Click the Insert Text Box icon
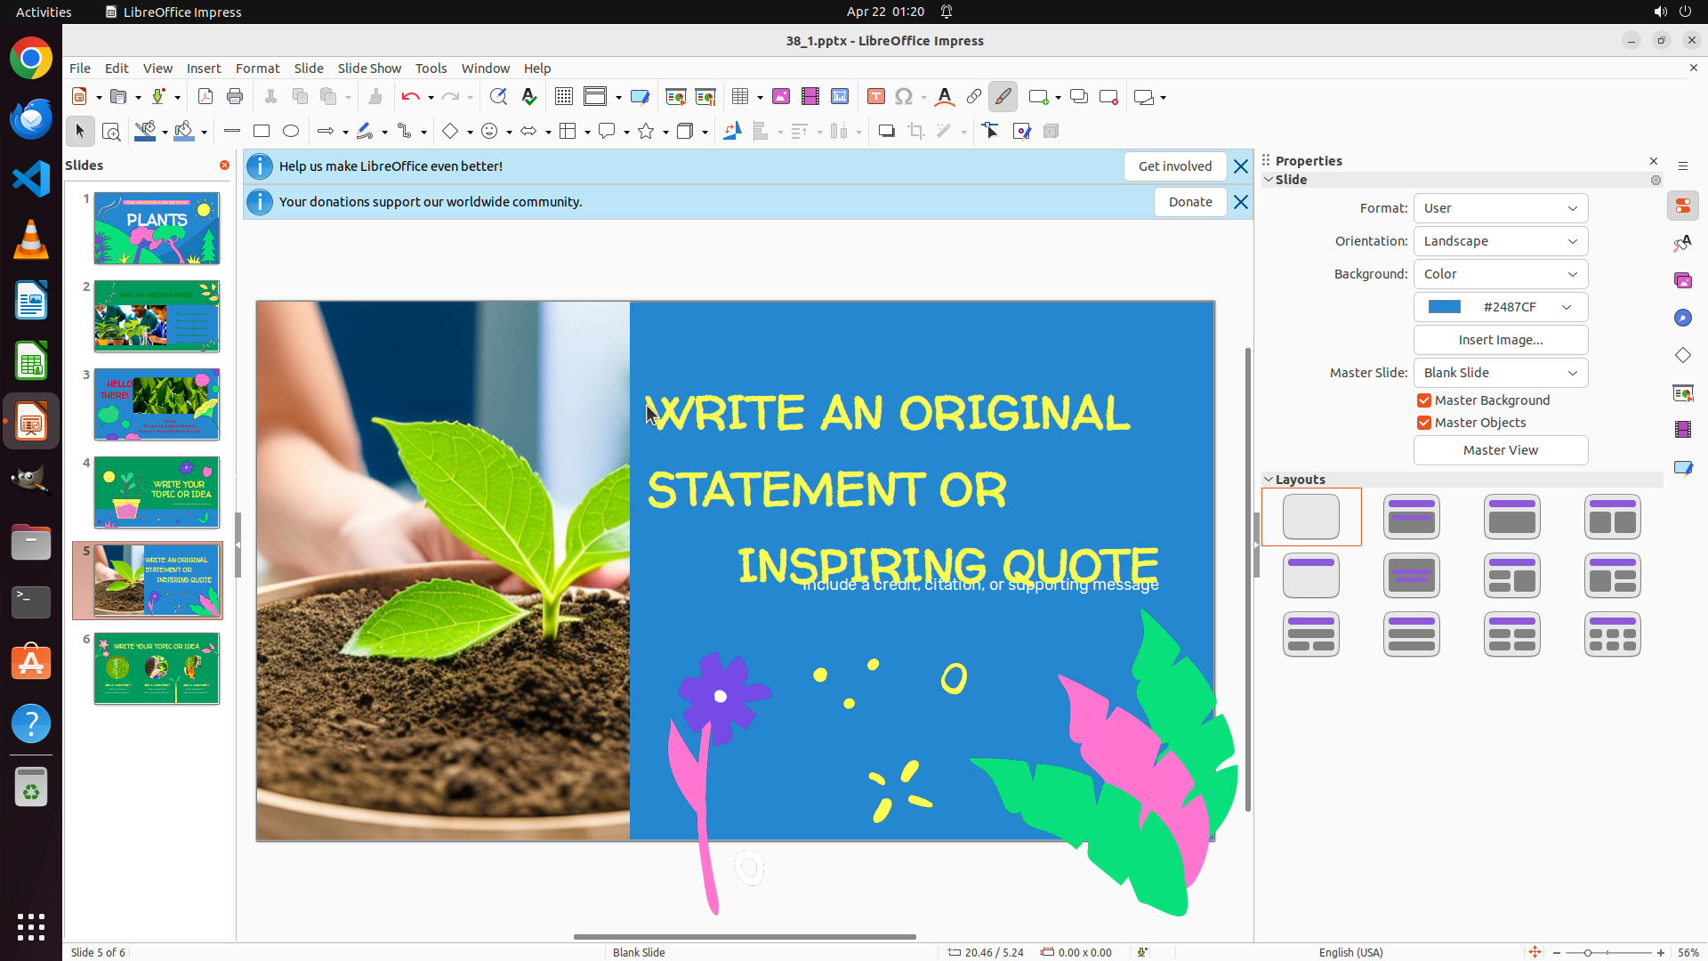The height and width of the screenshot is (961, 1708). coord(876,97)
